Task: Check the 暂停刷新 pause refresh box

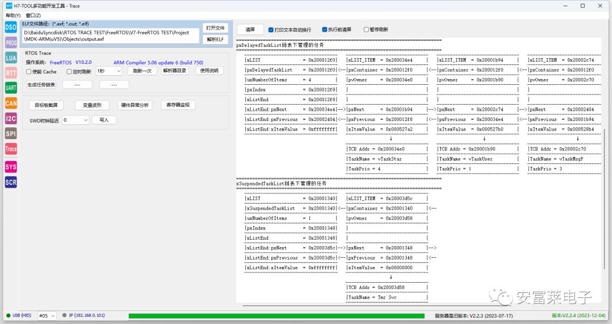Action: click(366, 29)
